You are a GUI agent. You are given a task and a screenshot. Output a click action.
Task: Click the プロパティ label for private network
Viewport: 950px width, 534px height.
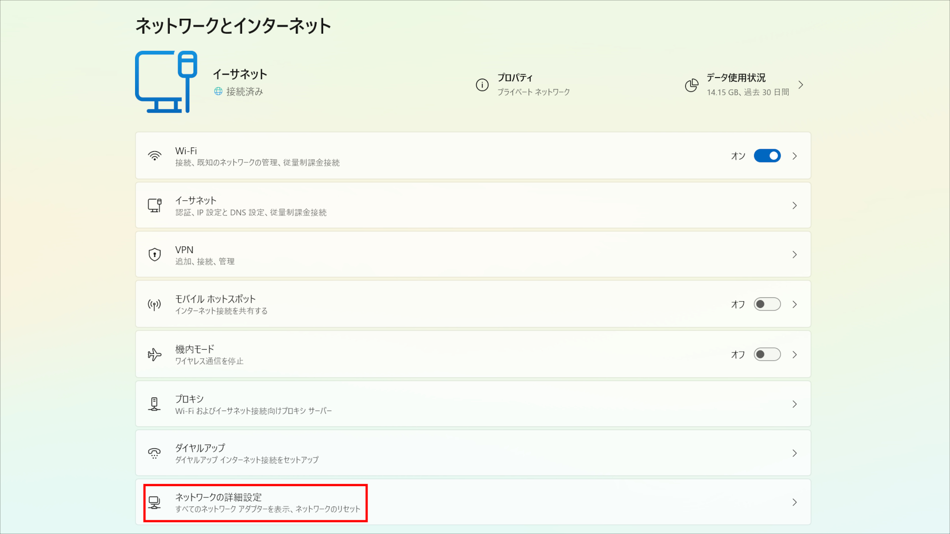click(x=516, y=78)
